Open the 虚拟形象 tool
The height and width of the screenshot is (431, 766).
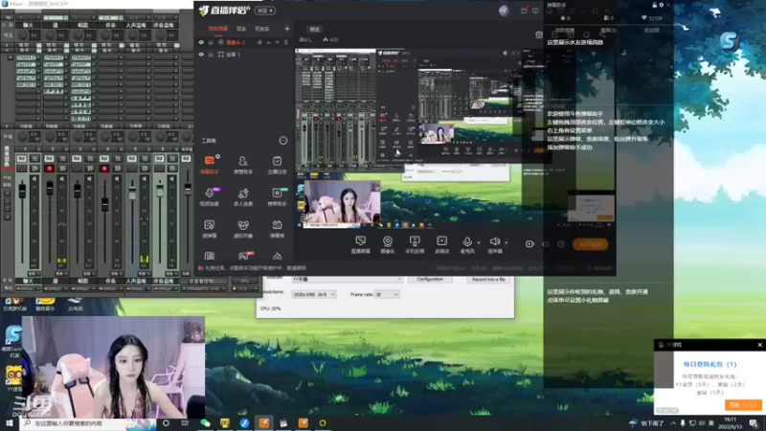[x=243, y=228]
